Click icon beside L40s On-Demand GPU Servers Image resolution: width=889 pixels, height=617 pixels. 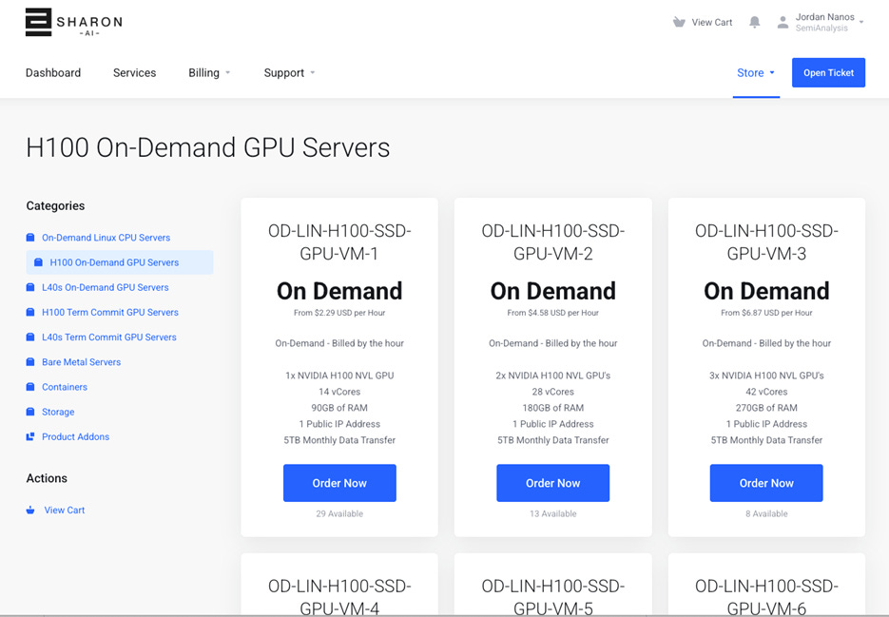pos(30,287)
